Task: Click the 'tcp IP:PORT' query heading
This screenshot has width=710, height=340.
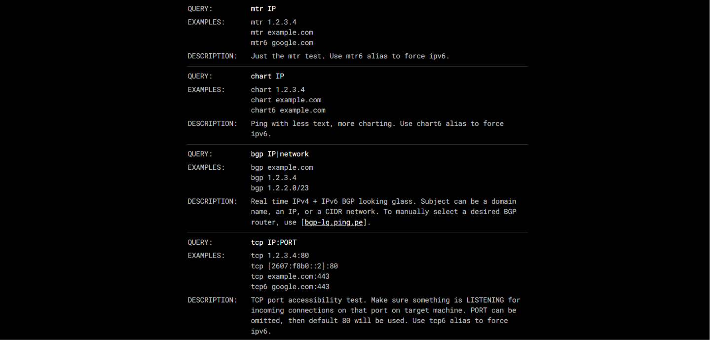Action: 273,243
